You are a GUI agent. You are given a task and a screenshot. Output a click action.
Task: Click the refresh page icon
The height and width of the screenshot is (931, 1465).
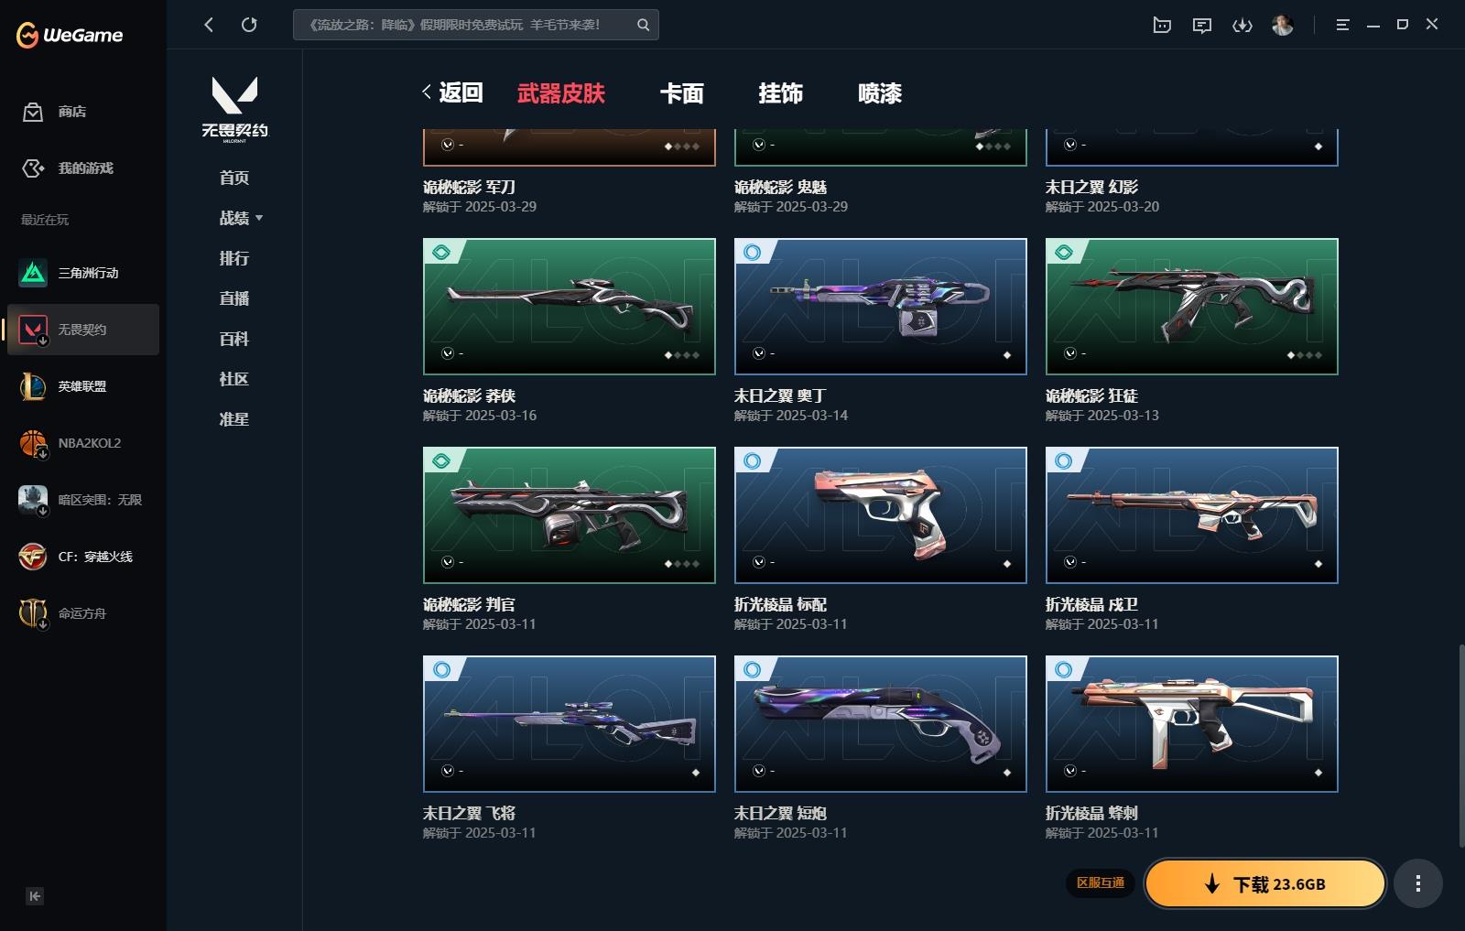[249, 25]
